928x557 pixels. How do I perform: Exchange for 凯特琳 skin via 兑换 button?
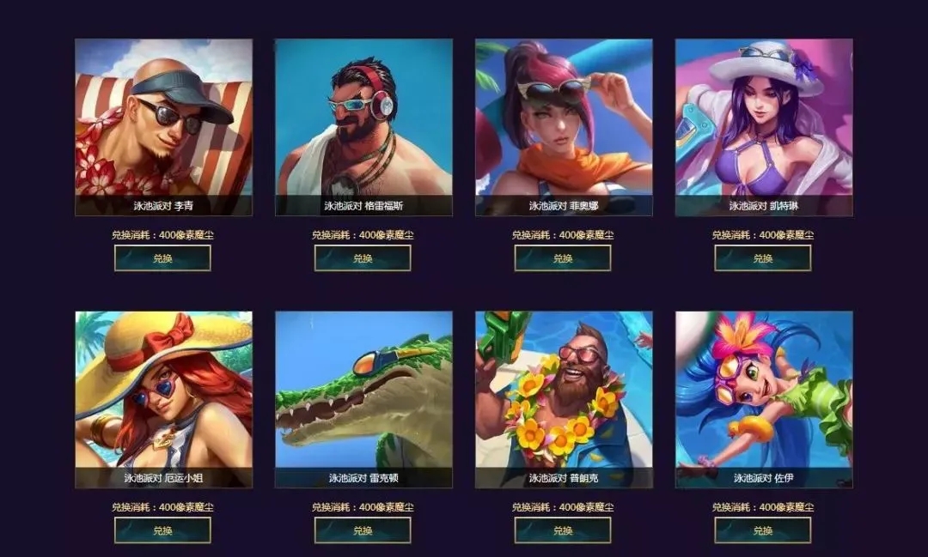click(763, 258)
